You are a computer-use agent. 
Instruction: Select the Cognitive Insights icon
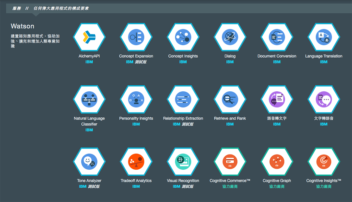click(324, 162)
